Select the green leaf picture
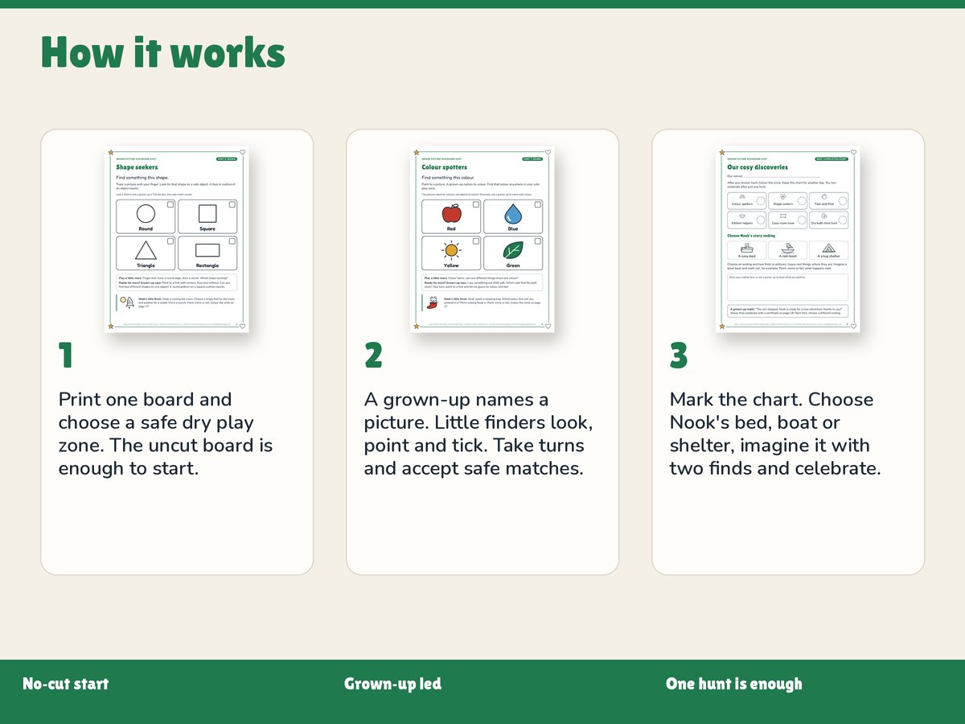This screenshot has width=965, height=724. (x=513, y=250)
